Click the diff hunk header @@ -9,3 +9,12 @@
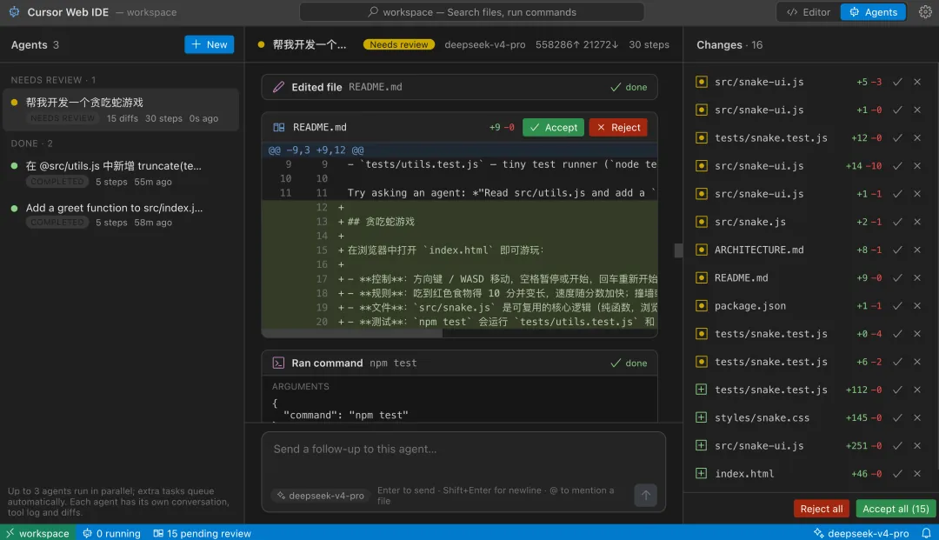The height and width of the screenshot is (540, 939). click(316, 150)
